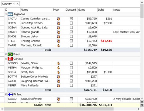Screen dimensions: 144x111
Task: Check Discount for Scott, Jack
Action: point(71,72)
